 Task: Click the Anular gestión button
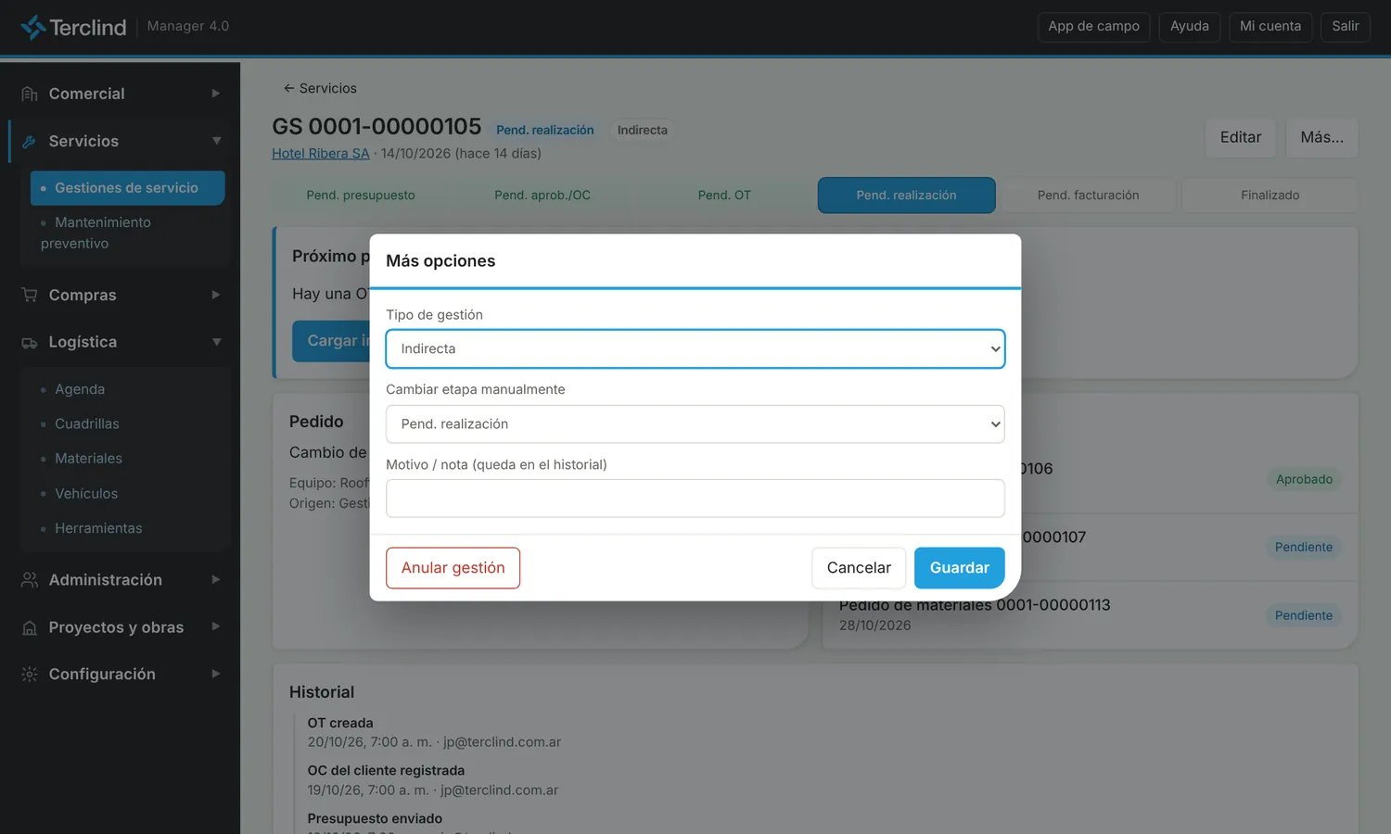[453, 568]
